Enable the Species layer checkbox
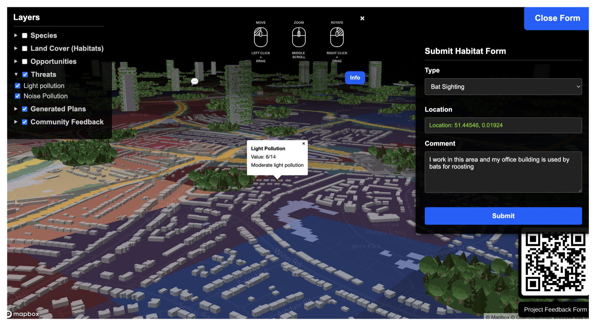 [25, 35]
